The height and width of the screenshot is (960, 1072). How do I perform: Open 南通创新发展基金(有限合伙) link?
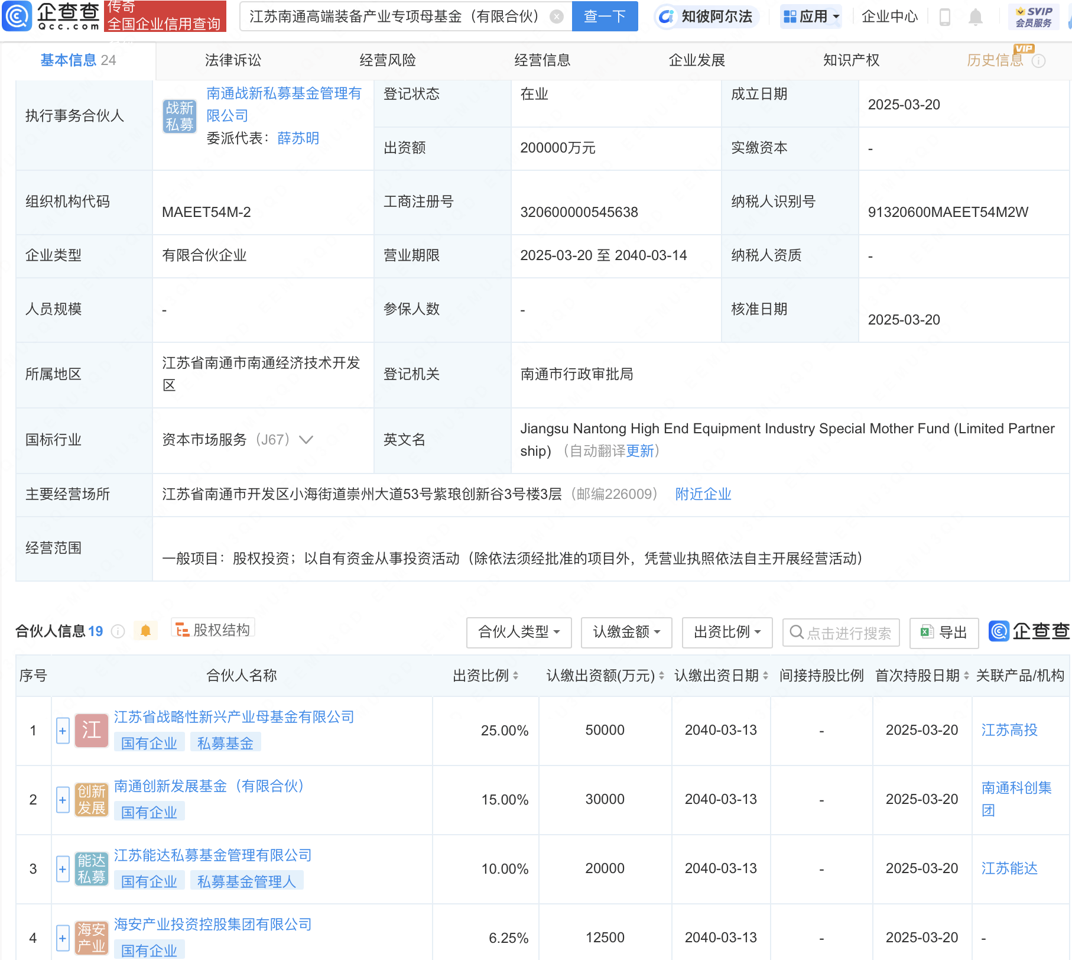[212, 786]
